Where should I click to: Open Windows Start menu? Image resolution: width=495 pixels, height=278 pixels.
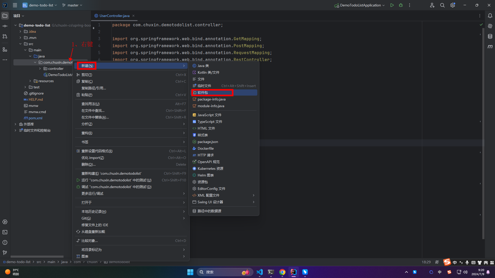[x=190, y=272]
